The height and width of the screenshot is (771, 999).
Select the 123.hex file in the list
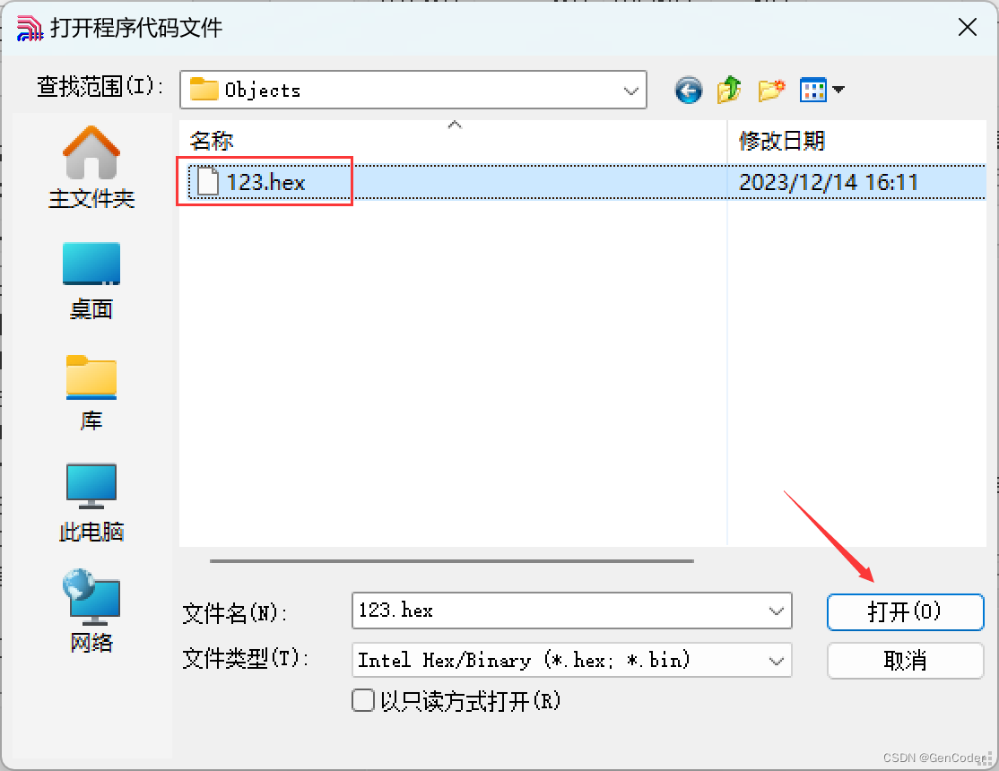pyautogui.click(x=265, y=182)
